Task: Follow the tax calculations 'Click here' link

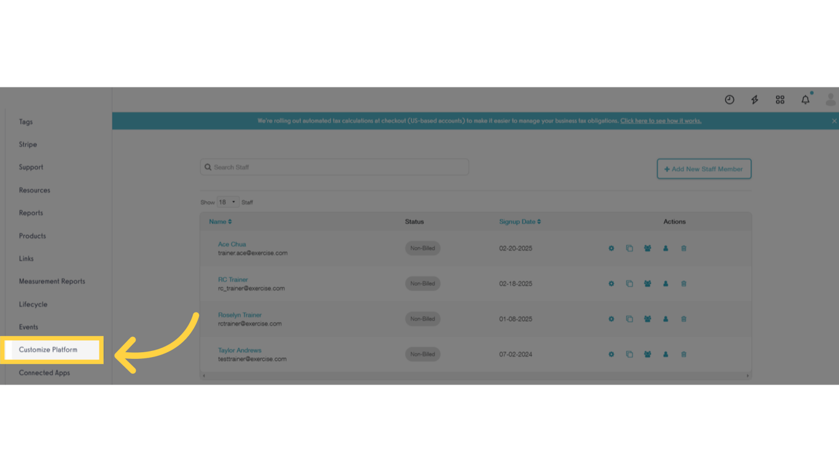Action: click(x=661, y=120)
